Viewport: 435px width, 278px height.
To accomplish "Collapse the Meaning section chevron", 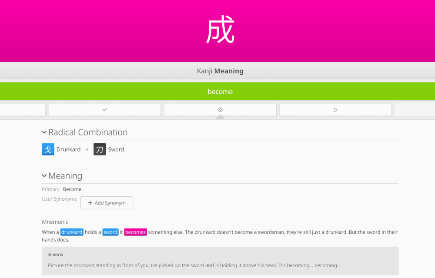I will pyautogui.click(x=44, y=175).
